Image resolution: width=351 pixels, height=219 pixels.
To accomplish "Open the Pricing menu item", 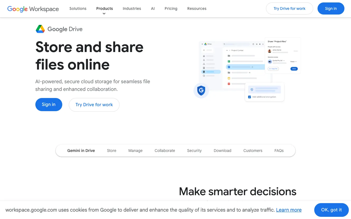I will pos(171,8).
